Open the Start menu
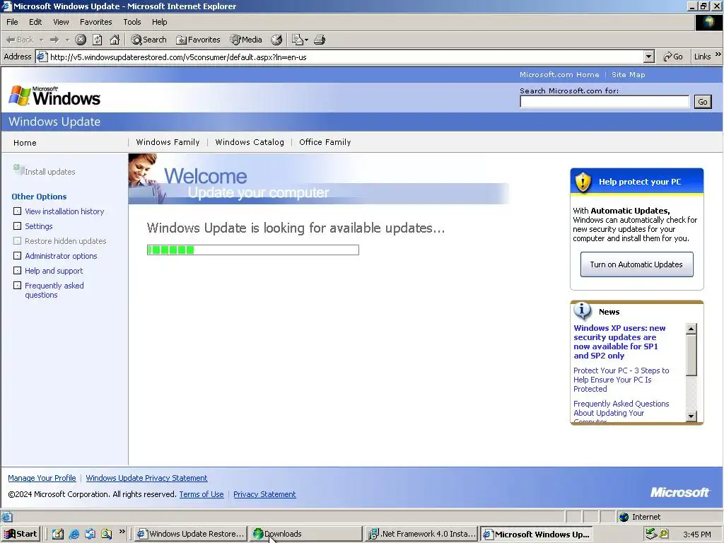This screenshot has height=543, width=724. tap(21, 534)
